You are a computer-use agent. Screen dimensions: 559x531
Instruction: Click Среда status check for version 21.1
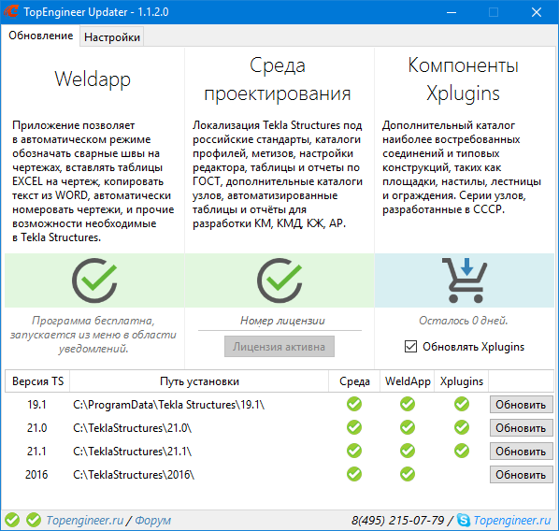pos(354,451)
